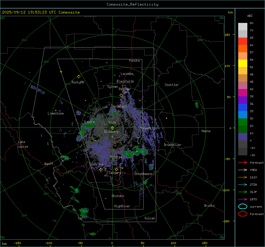Click the Stettler city label
Screen dimensions: 265x247
point(172,85)
